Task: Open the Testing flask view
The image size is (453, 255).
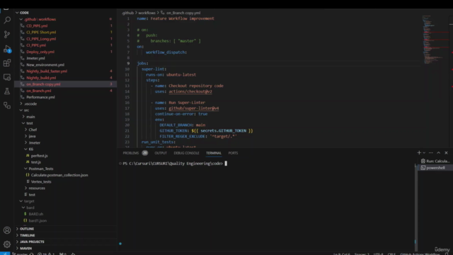Action: click(x=7, y=91)
